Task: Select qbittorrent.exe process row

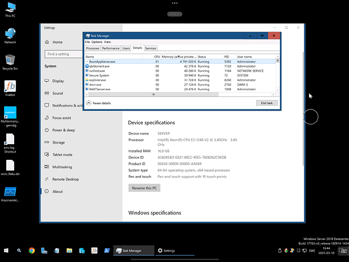Action: (x=180, y=67)
